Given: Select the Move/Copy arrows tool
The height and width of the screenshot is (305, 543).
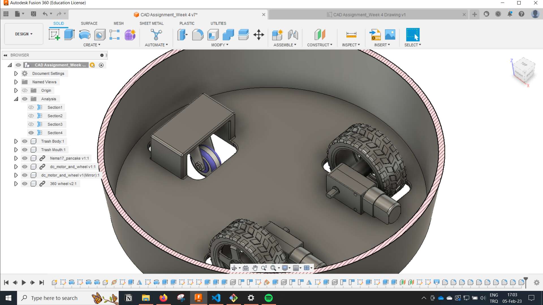Looking at the screenshot, I should tap(259, 35).
